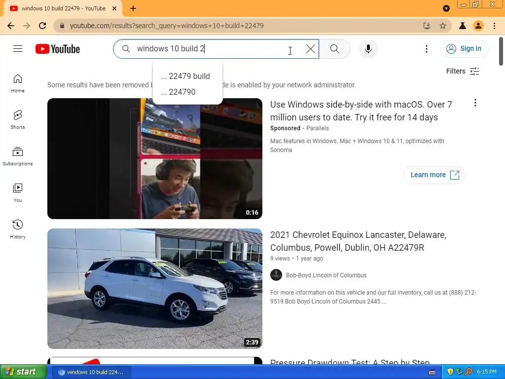Image resolution: width=505 pixels, height=379 pixels.
Task: Open the Parallels sponsored video thumbnail
Action: point(154,158)
